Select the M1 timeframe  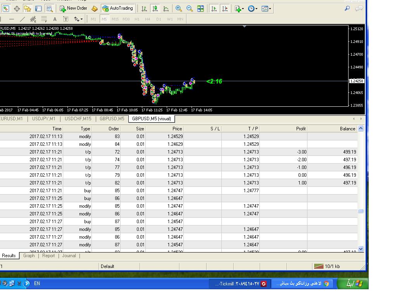pos(93,19)
